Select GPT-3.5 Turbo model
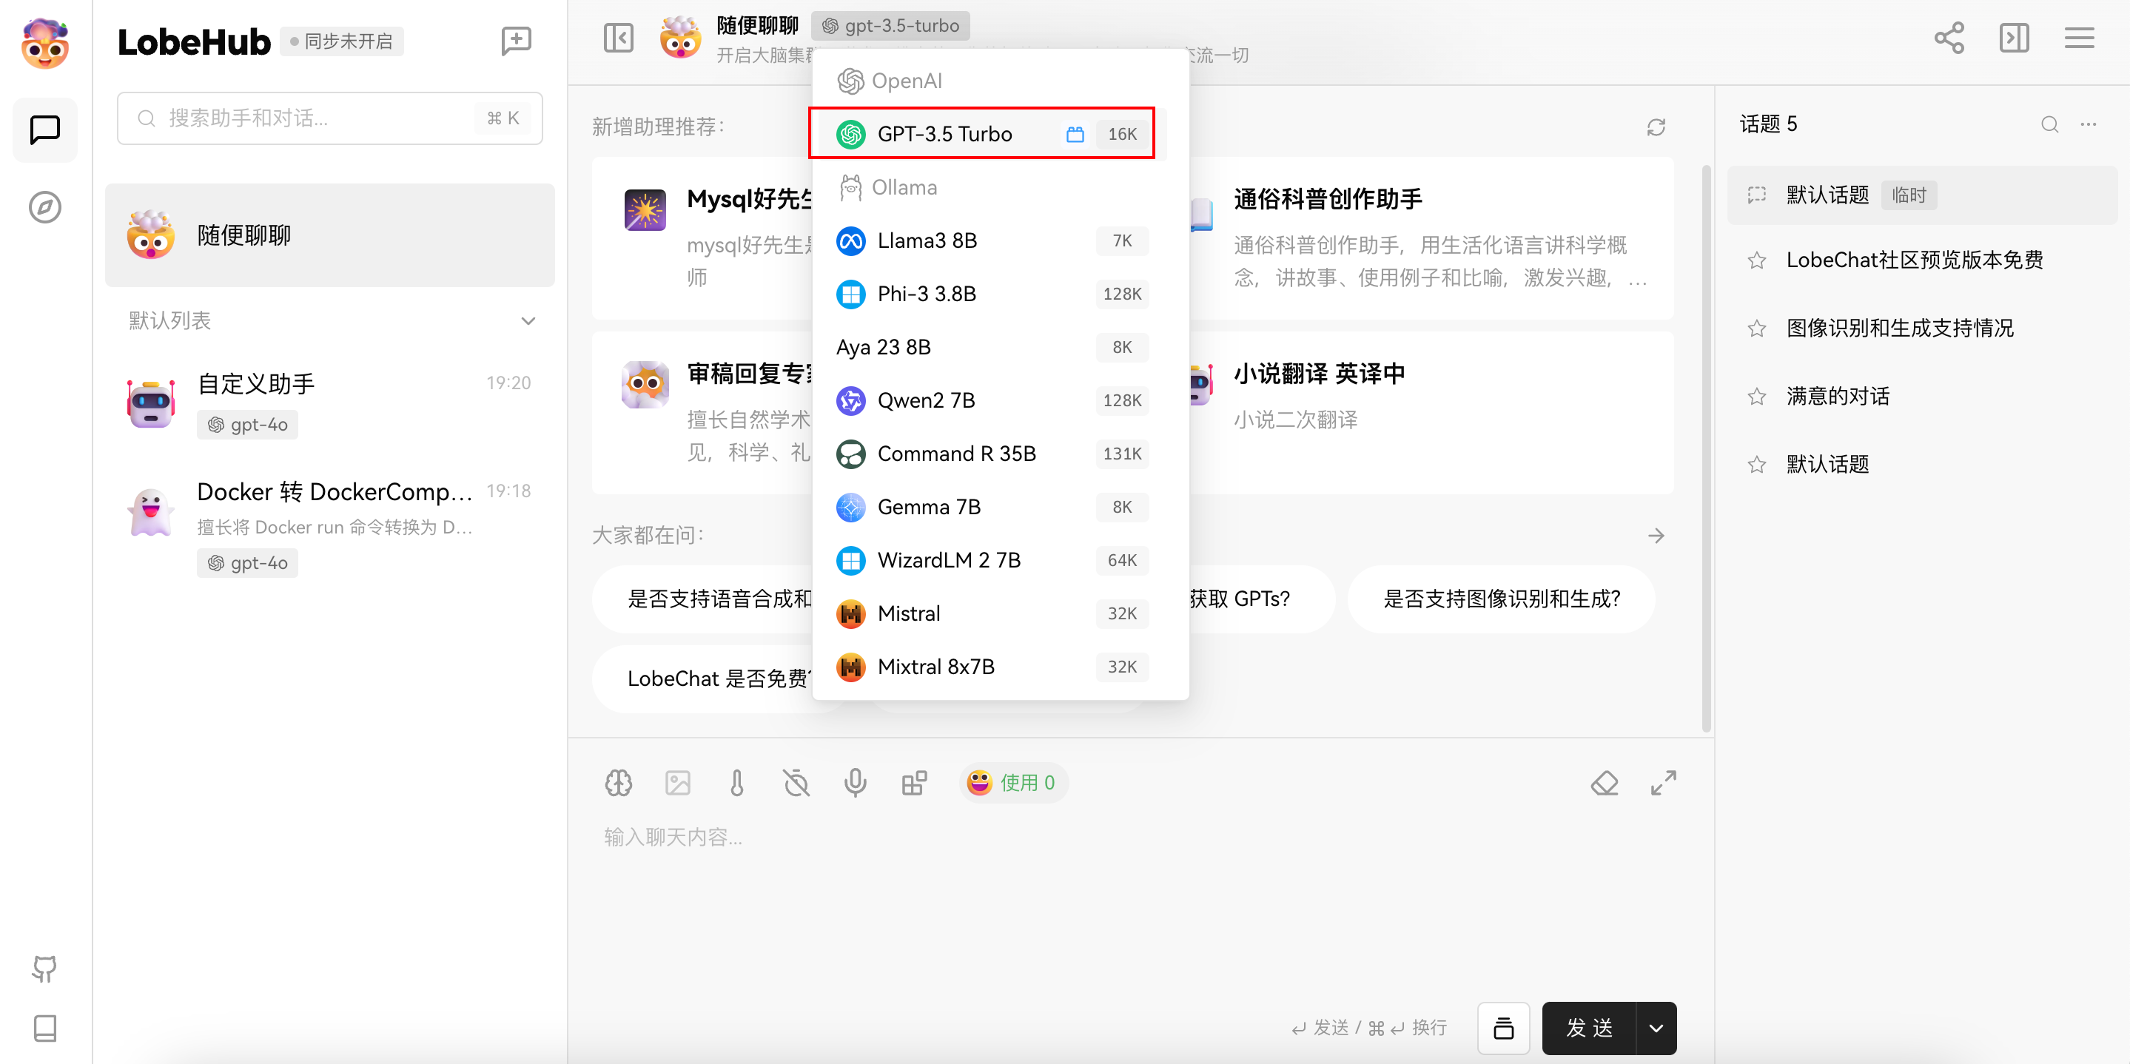2130x1064 pixels. coord(992,134)
